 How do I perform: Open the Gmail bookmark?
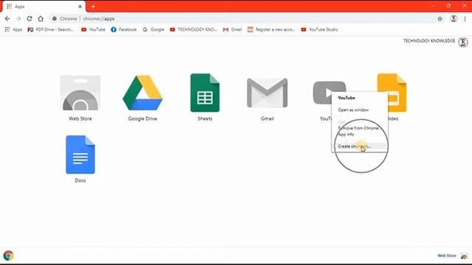(232, 29)
